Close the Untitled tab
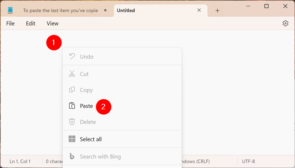This screenshot has height=168, width=295. coord(199,10)
